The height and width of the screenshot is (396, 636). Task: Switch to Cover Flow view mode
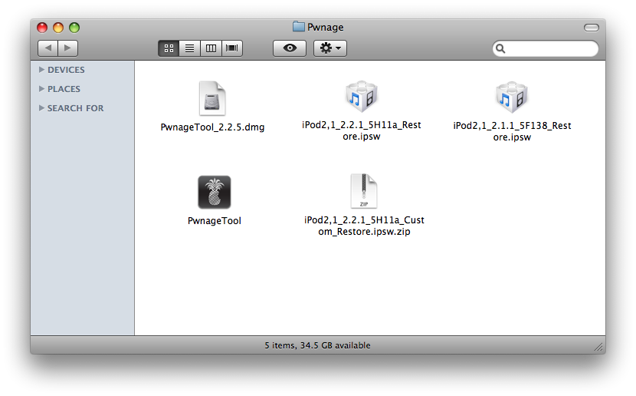tap(231, 48)
